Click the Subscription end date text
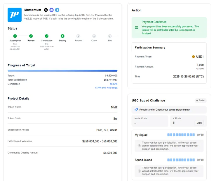Viewport: 216px width, 181px height. click(15, 46)
